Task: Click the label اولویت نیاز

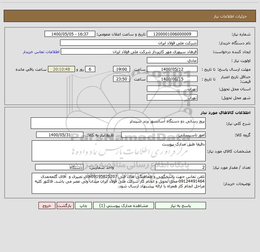Action: pyautogui.click(x=241, y=61)
